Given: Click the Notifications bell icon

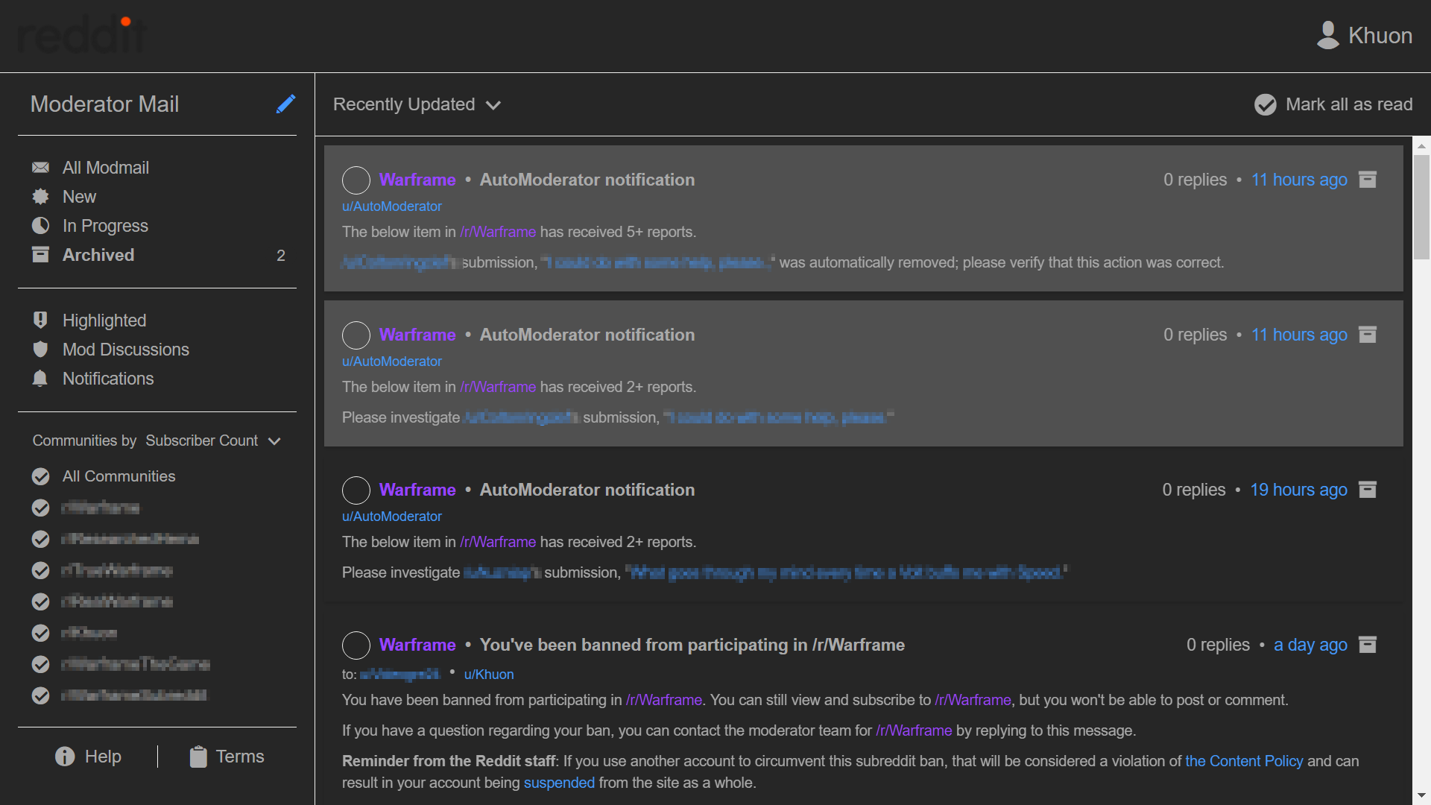Looking at the screenshot, I should point(40,379).
